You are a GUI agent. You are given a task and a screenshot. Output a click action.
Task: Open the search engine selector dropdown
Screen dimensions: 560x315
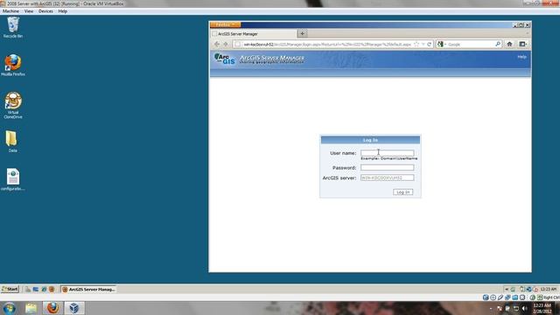pyautogui.click(x=442, y=44)
